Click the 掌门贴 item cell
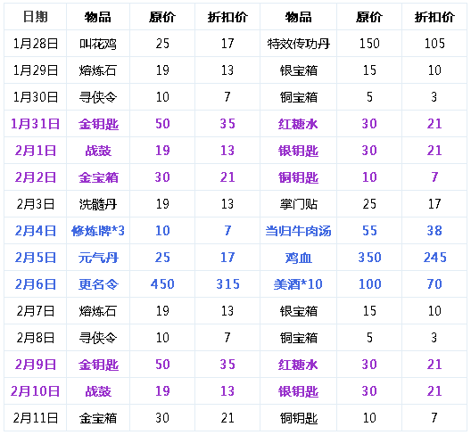The width and height of the screenshot is (471, 435). click(x=298, y=204)
